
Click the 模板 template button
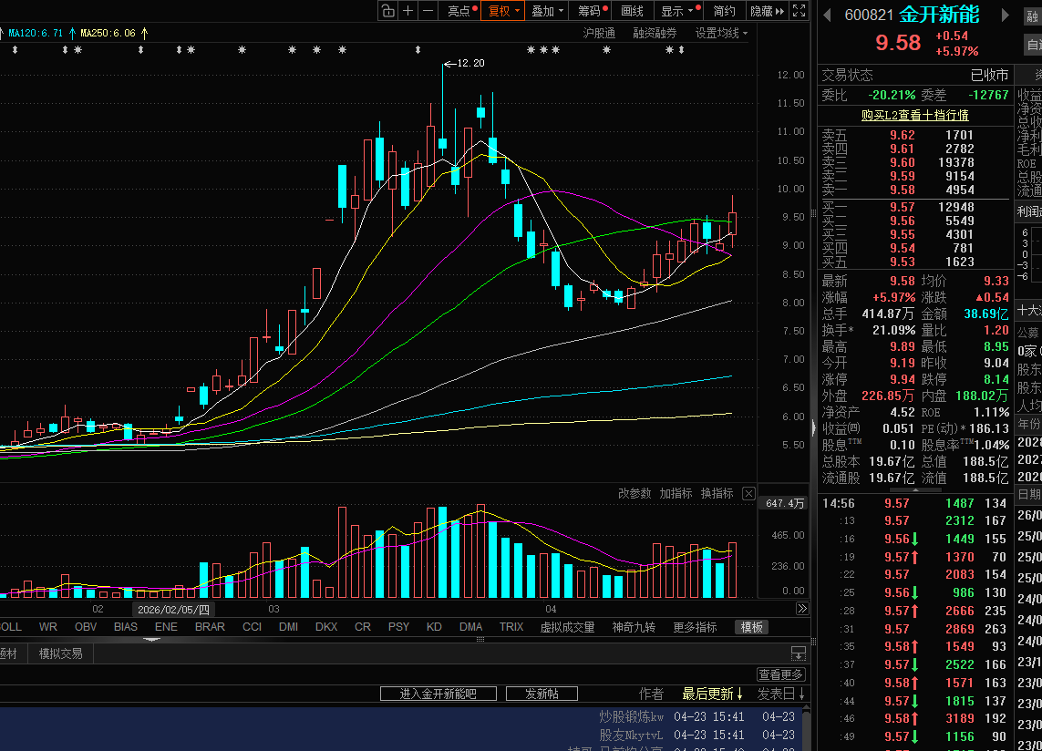point(751,627)
